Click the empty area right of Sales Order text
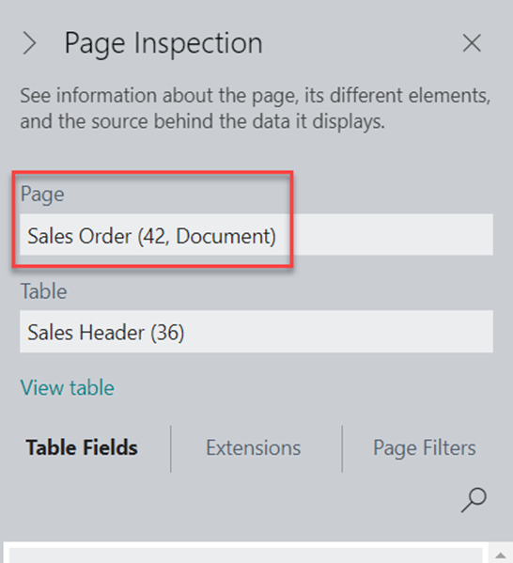513x563 pixels. click(x=391, y=235)
